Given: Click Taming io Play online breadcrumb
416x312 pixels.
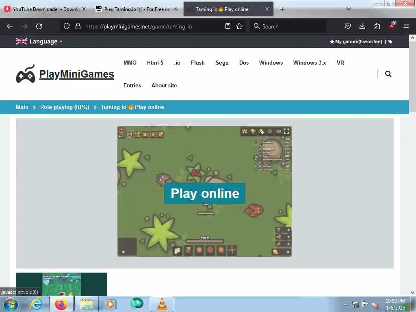Looking at the screenshot, I should tap(132, 107).
